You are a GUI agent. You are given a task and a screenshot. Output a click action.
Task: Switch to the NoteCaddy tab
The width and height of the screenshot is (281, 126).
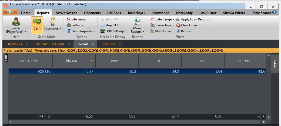click(184, 13)
